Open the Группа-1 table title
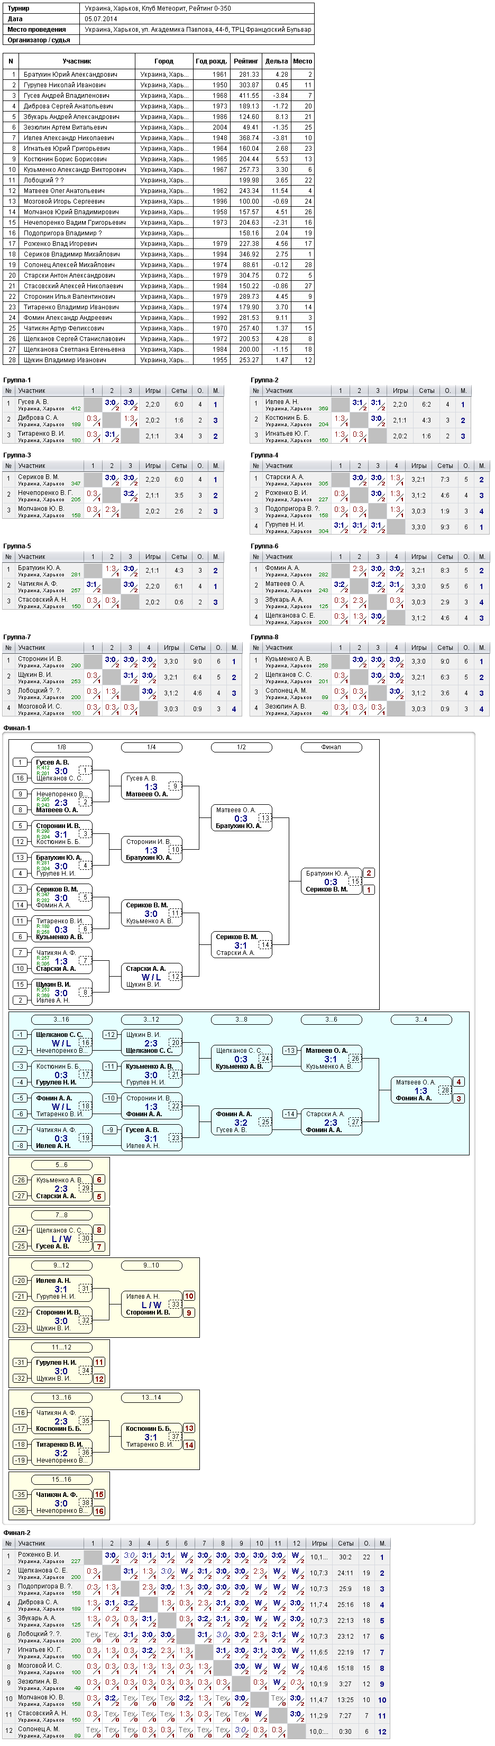Viewport: 495px width, 1746px height. (x=17, y=380)
